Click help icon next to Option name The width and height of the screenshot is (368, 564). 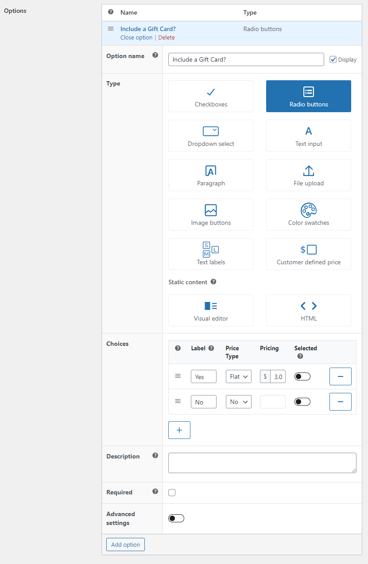[155, 55]
